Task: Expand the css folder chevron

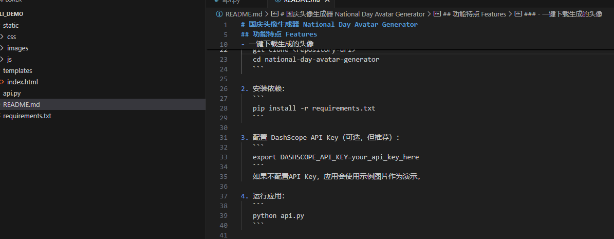Action: click(2, 37)
